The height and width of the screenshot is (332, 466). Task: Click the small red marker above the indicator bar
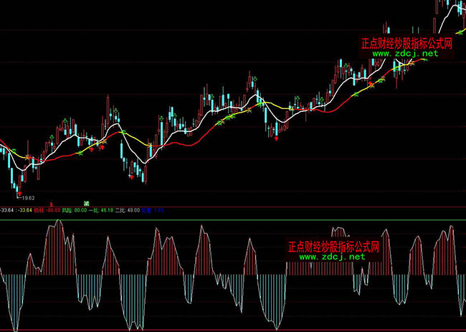[x=51, y=204]
